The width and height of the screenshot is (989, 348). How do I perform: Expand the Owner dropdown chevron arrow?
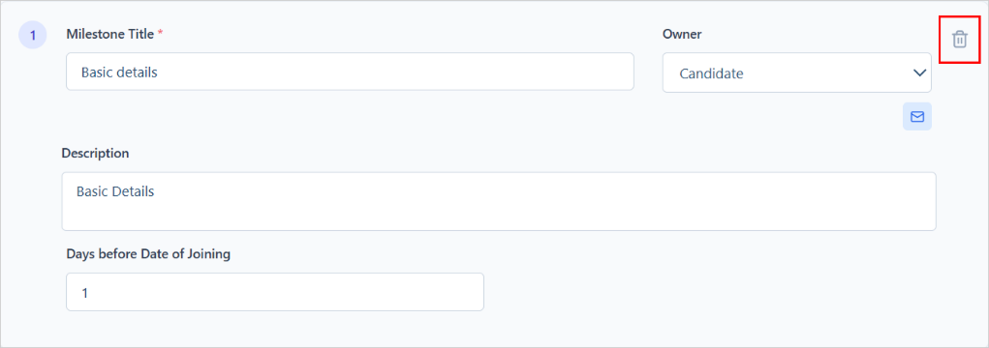918,73
